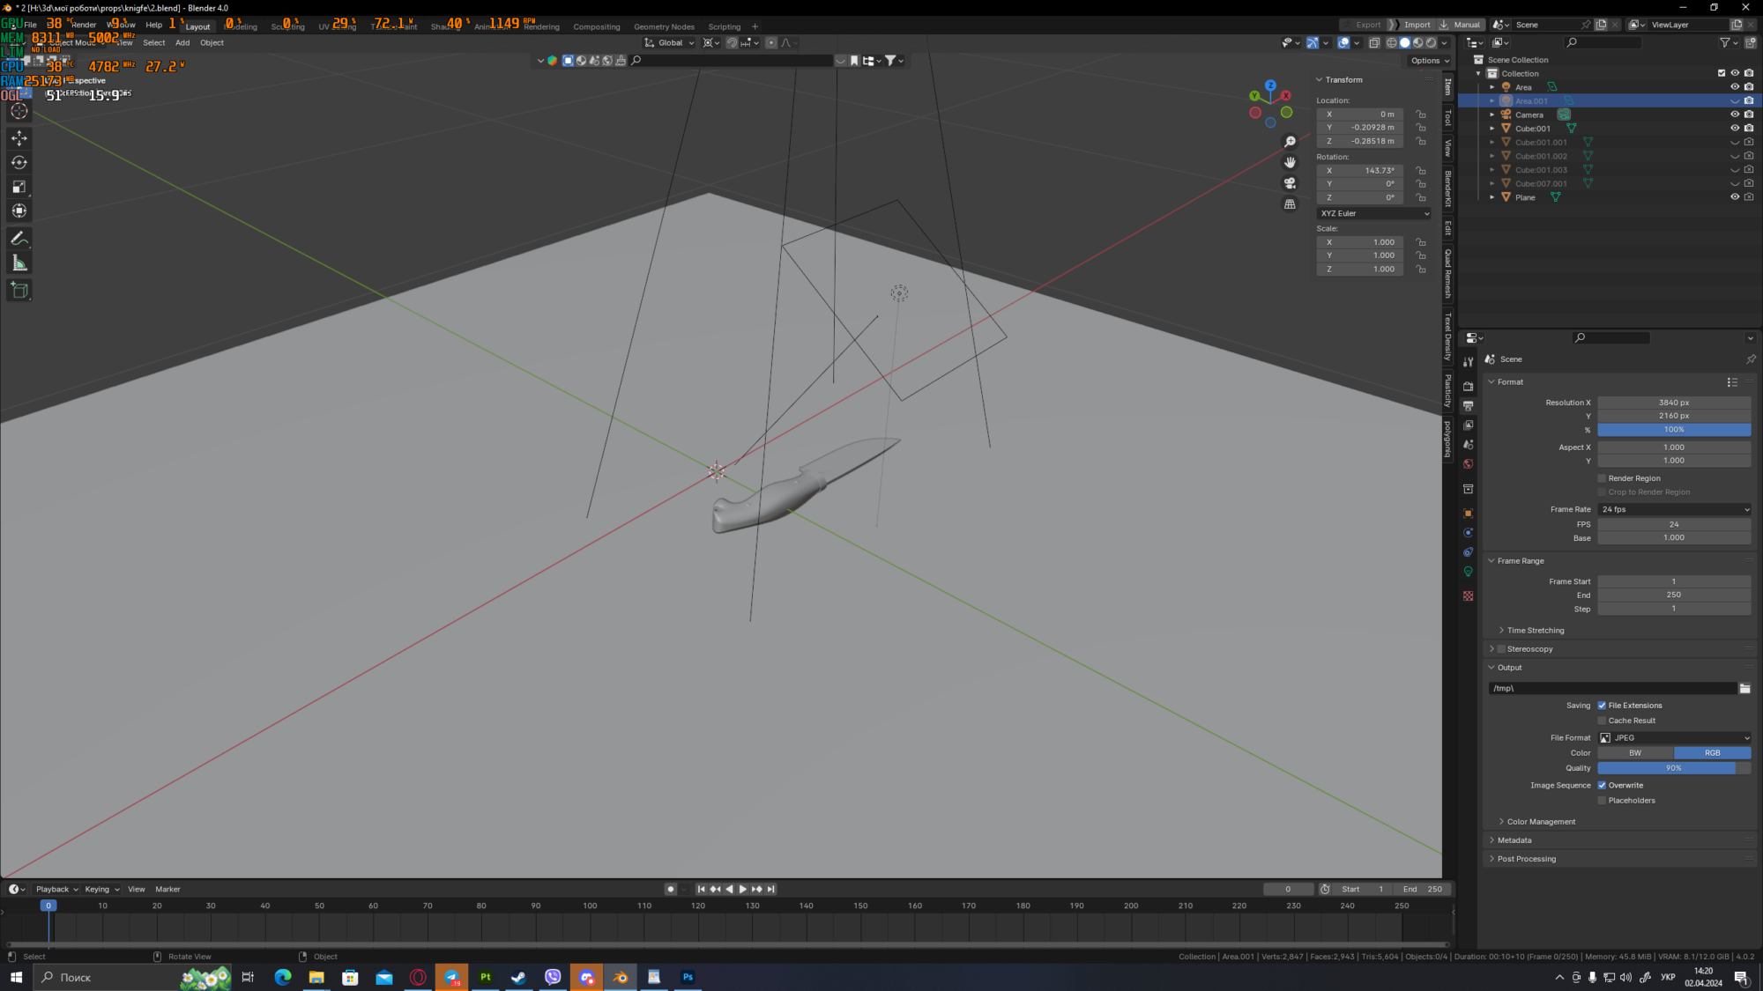The width and height of the screenshot is (1763, 991).
Task: Open the XYZ Euler rotation mode dropdown
Action: pyautogui.click(x=1373, y=213)
